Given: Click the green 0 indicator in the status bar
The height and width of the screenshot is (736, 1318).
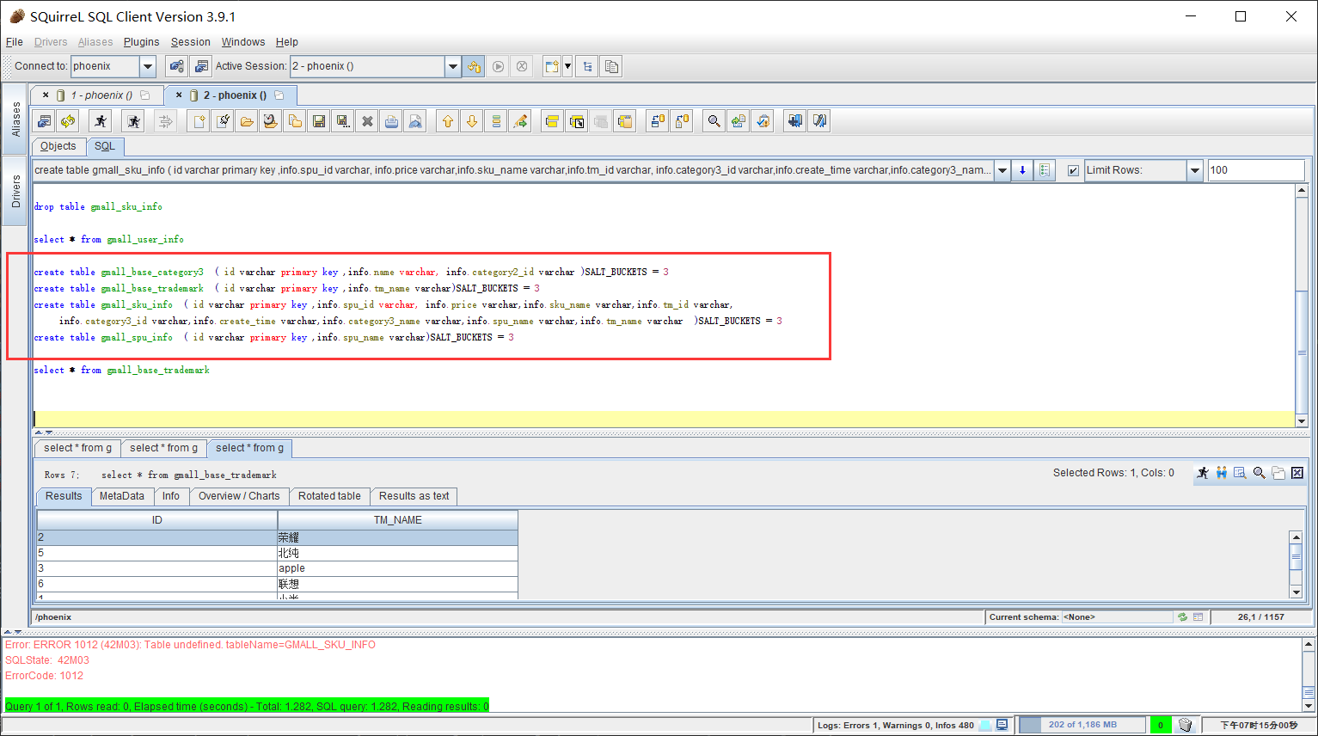Looking at the screenshot, I should 1161,725.
